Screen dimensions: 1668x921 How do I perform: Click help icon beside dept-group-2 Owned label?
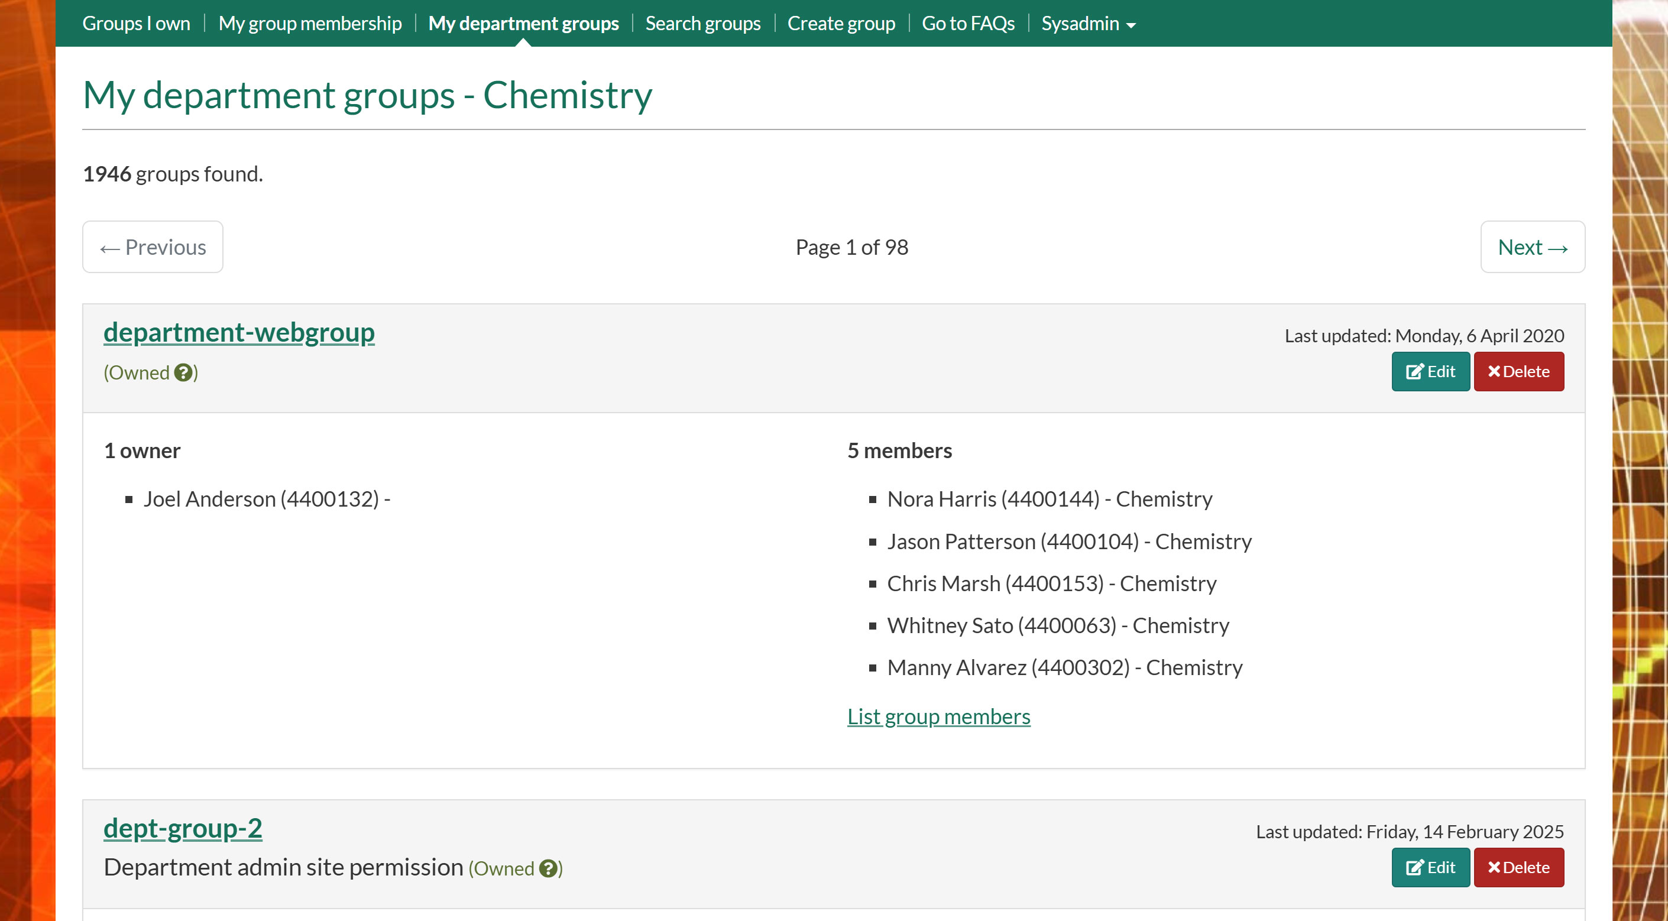click(548, 868)
